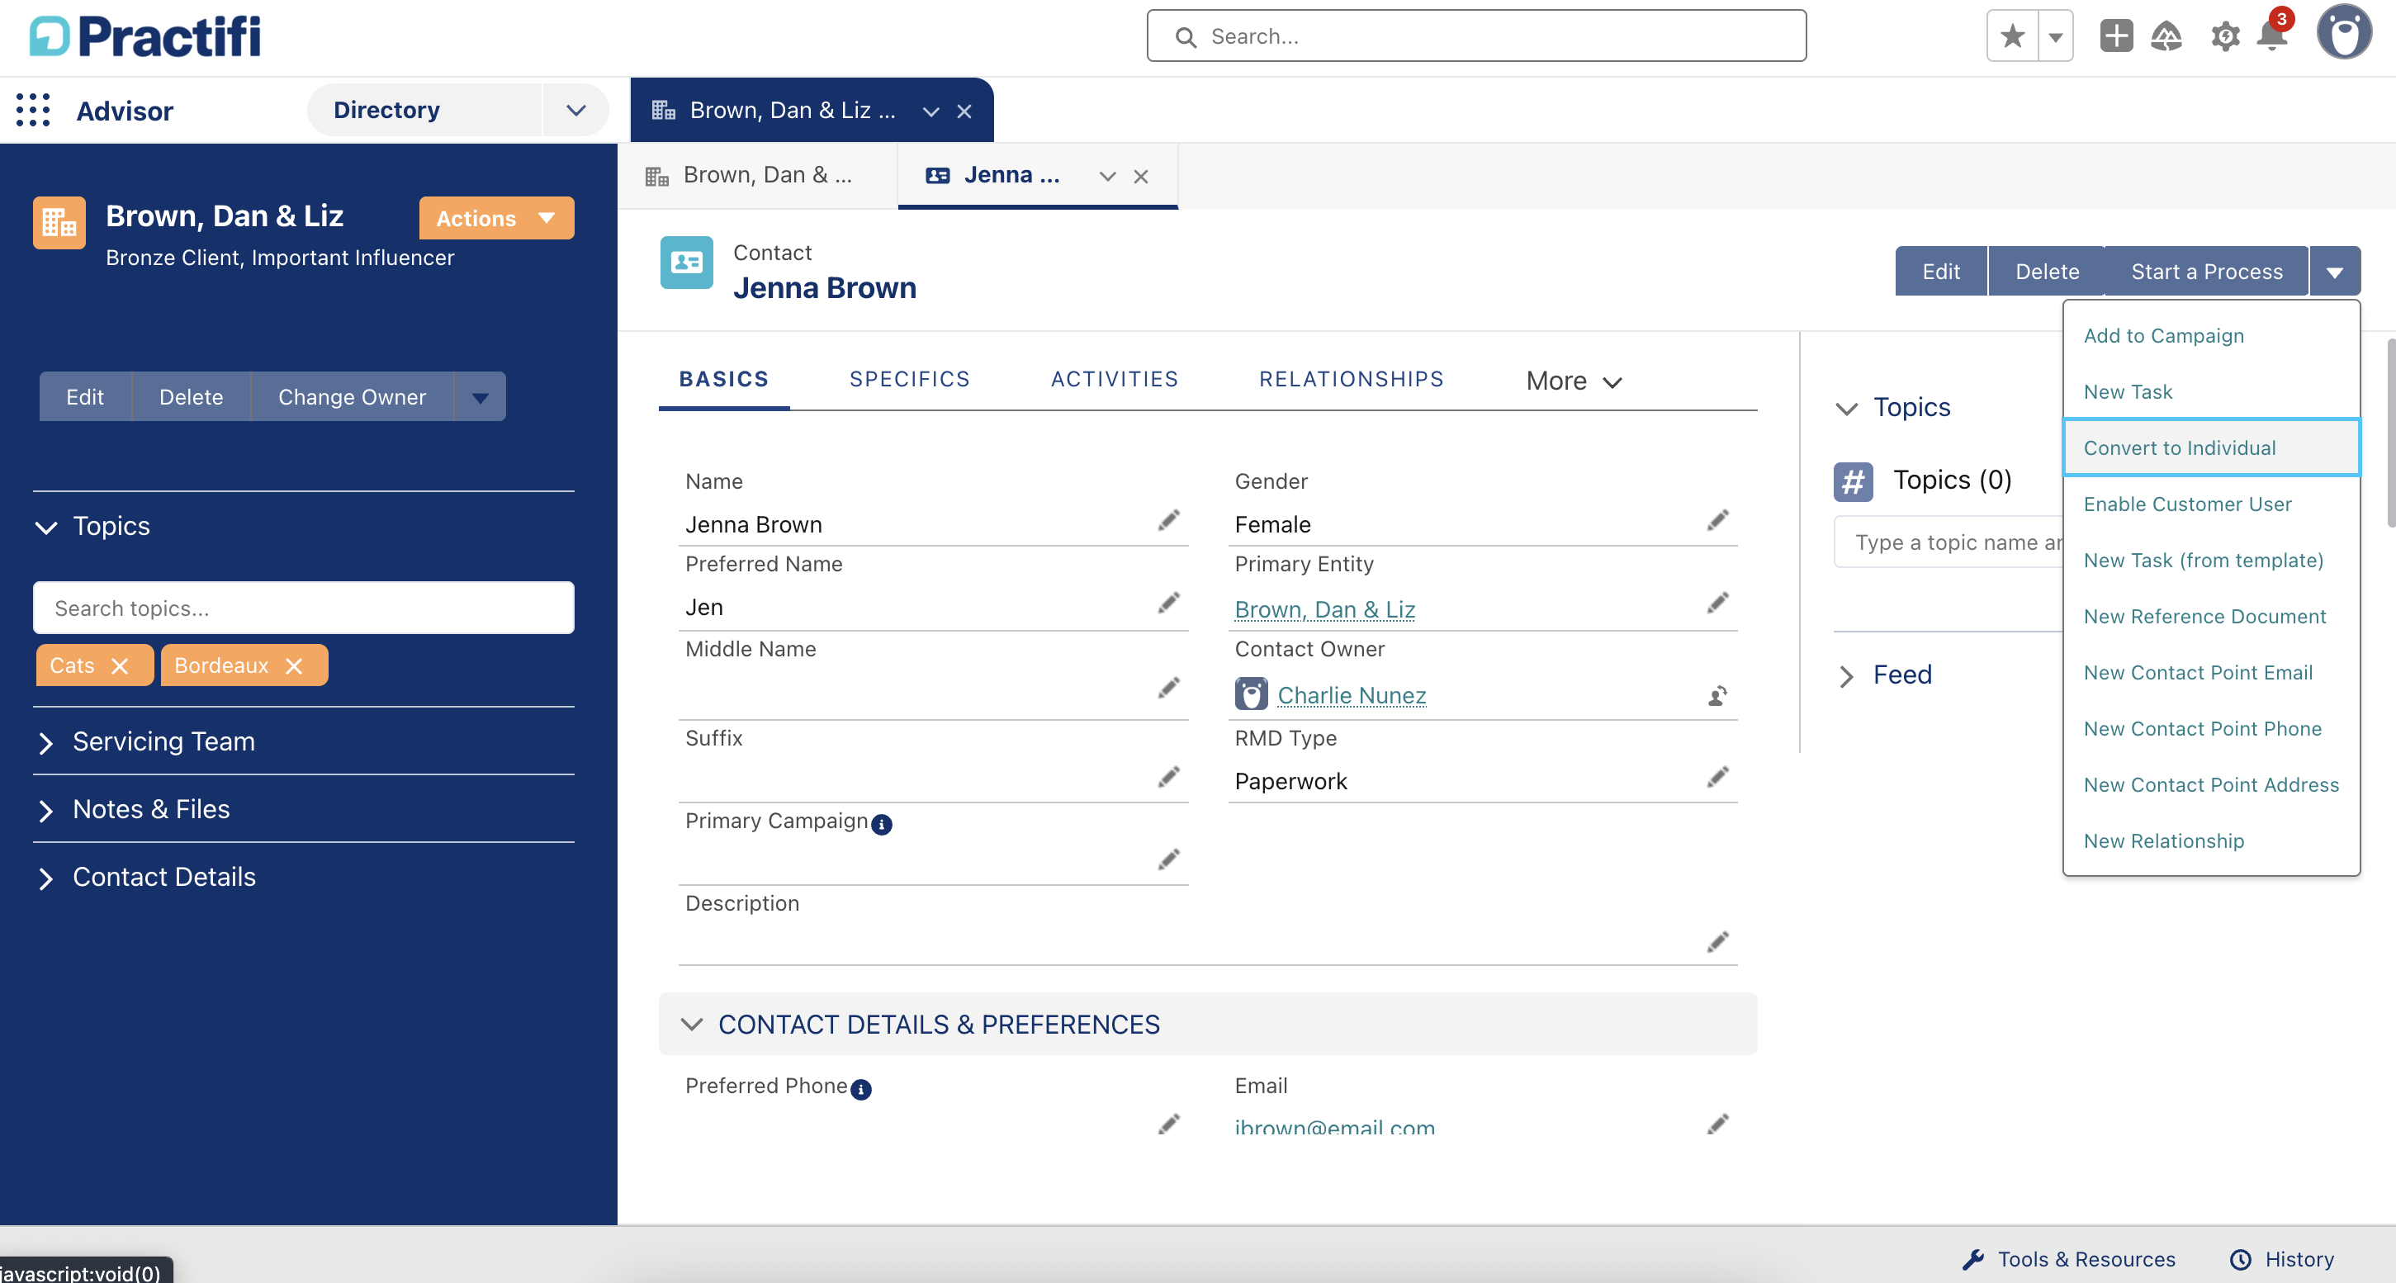Switch to the Activities tab
The width and height of the screenshot is (2396, 1283).
1115,380
